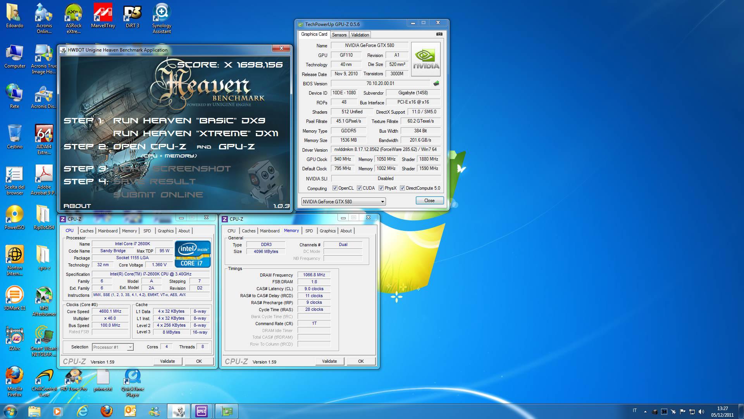744x419 pixels.
Task: Open Caches tab in left CPU-Z
Action: coord(87,231)
